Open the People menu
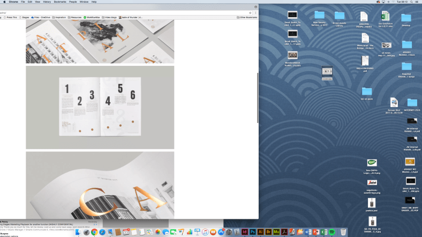This screenshot has height=237, width=422. pos(73,2)
